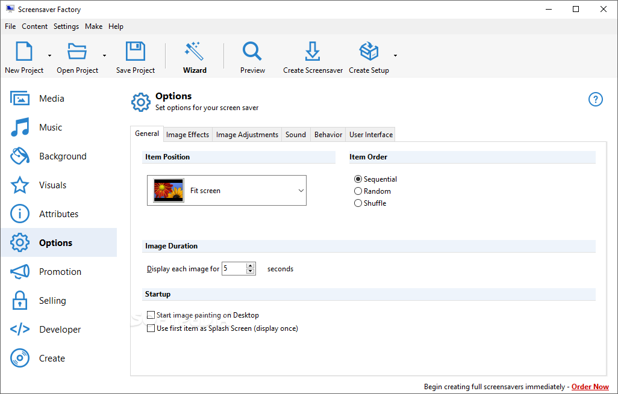Open the Content menu
The height and width of the screenshot is (394, 618).
(x=35, y=26)
